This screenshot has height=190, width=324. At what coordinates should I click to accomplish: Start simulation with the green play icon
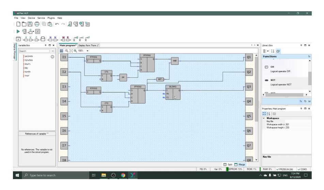coord(18,31)
